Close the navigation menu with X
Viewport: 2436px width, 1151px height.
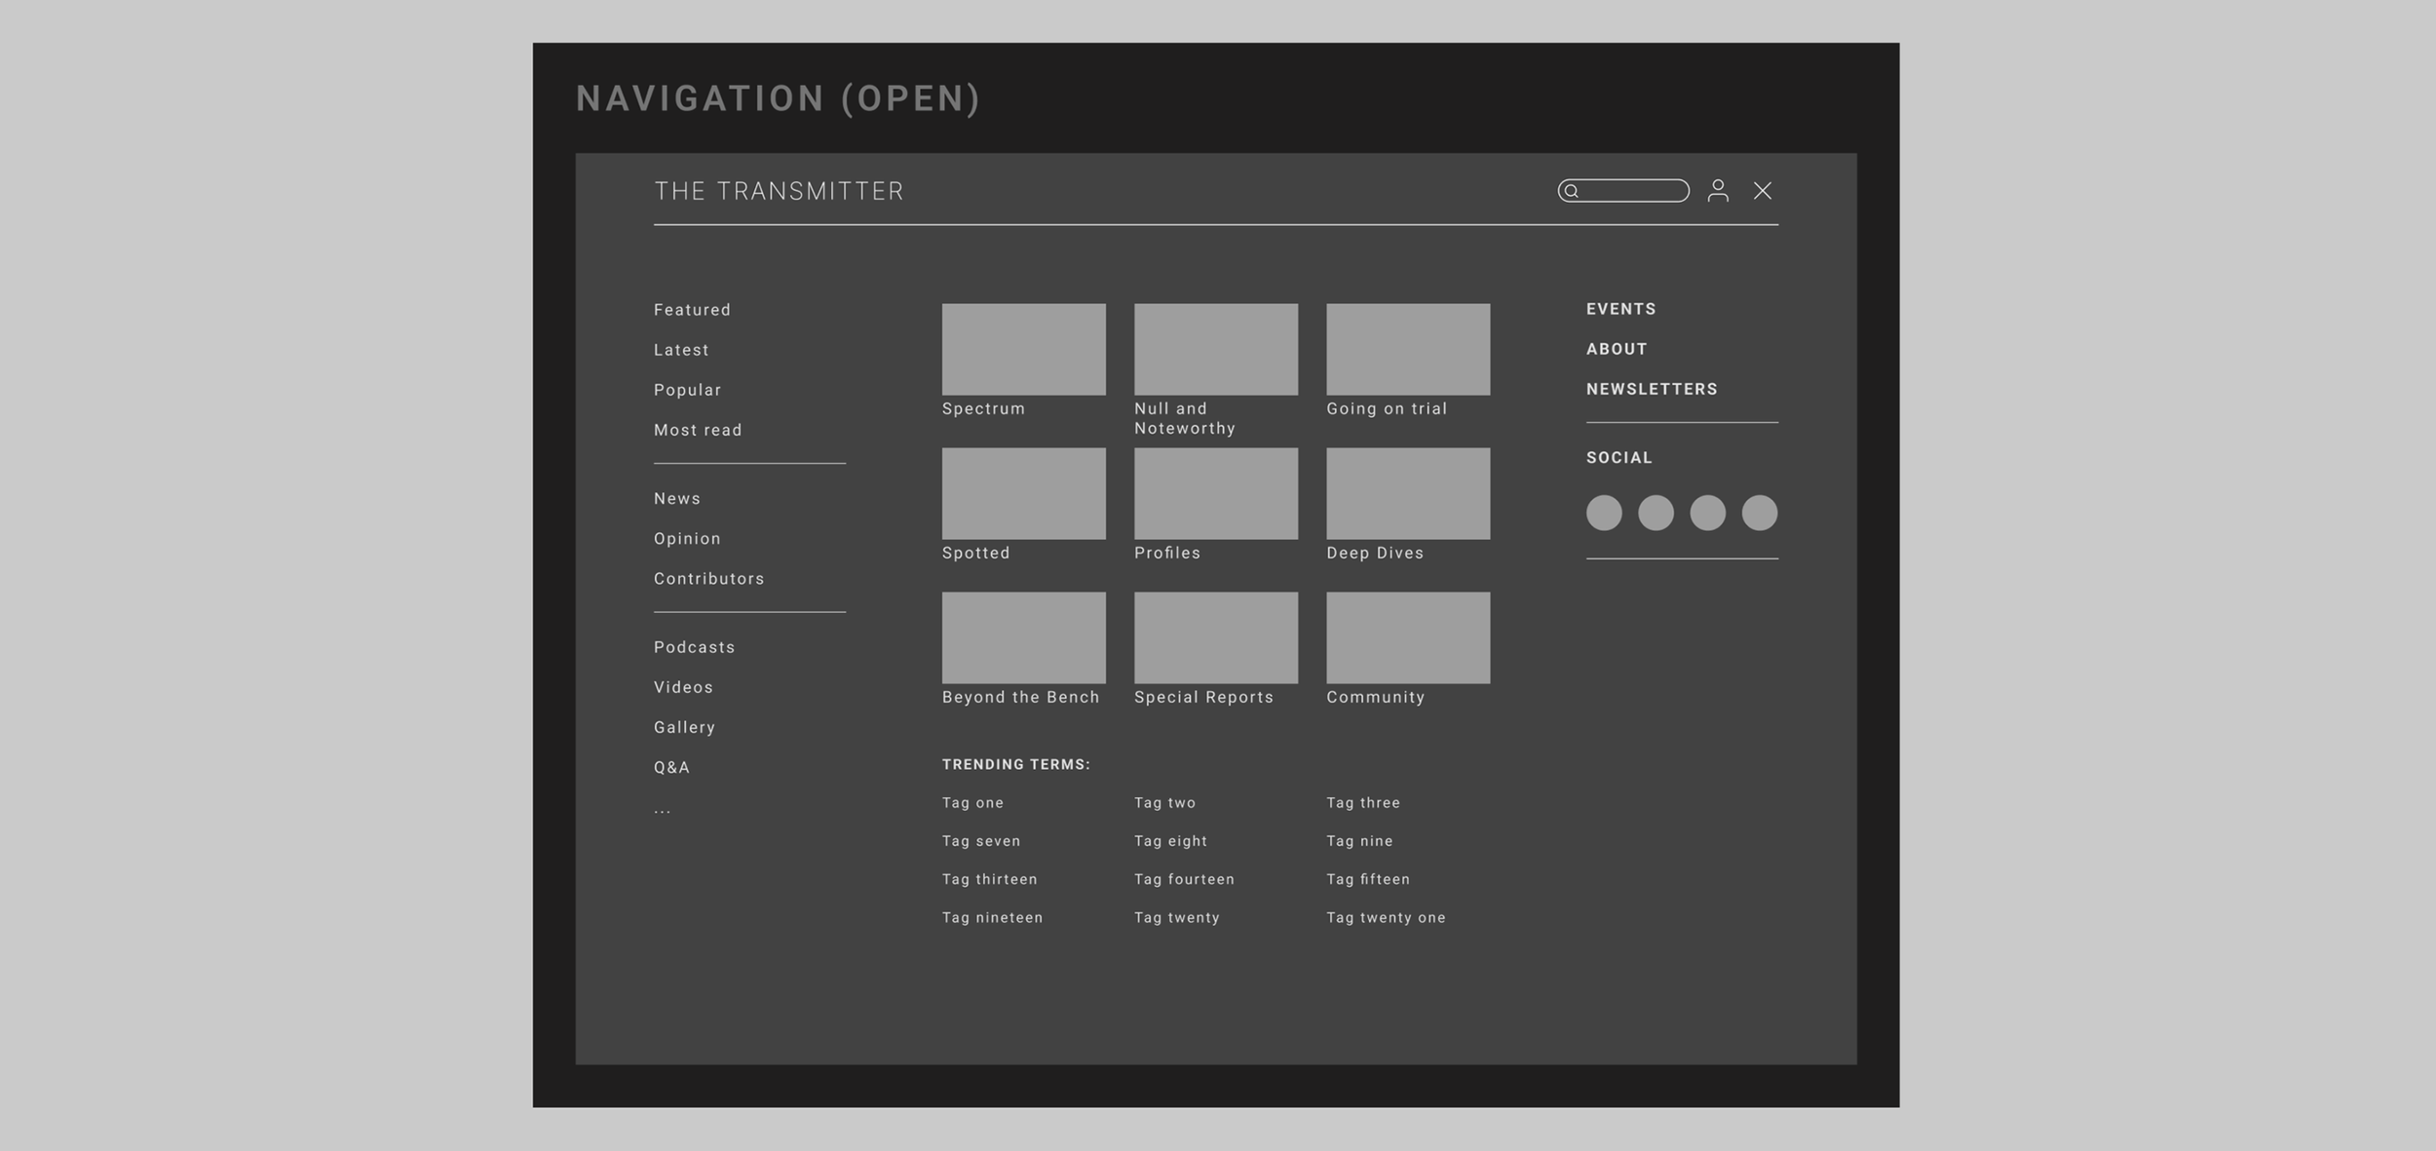1762,191
